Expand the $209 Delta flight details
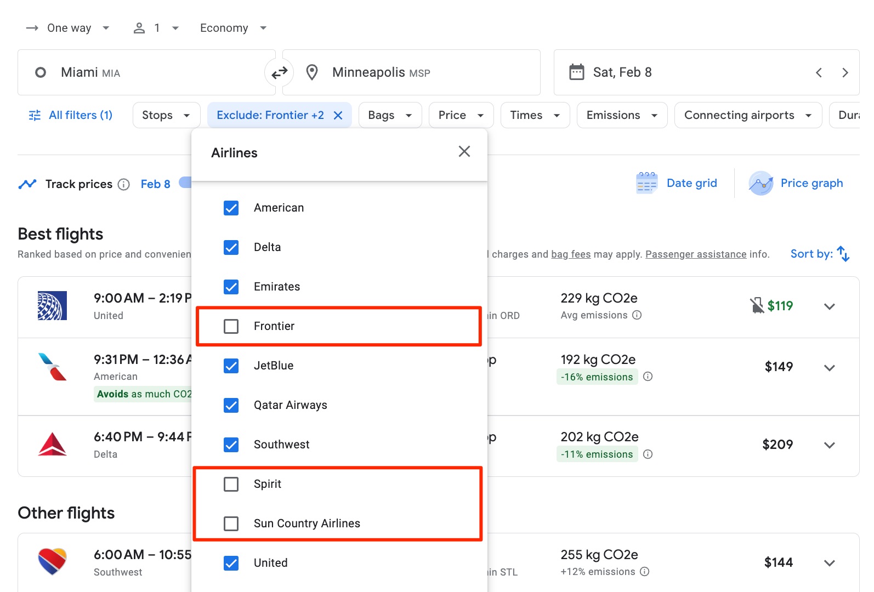 pos(830,445)
